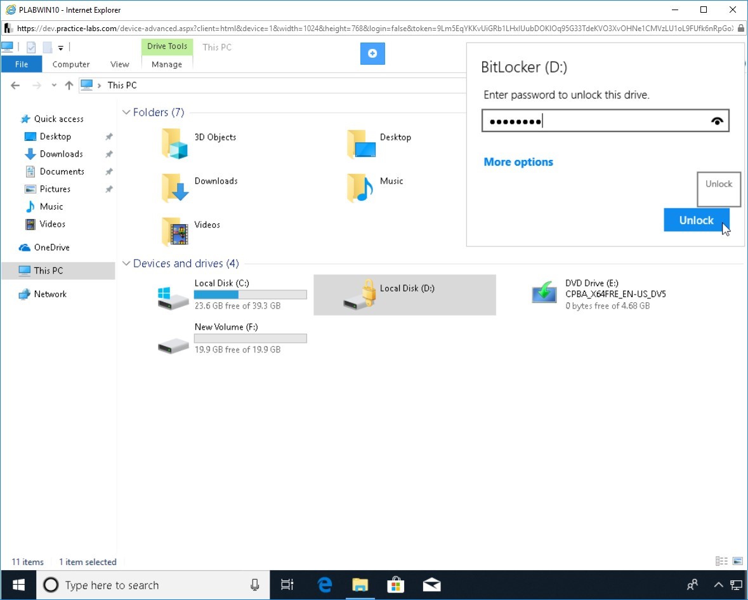
Task: Open Downloads in Quick access sidebar
Action: tap(61, 154)
